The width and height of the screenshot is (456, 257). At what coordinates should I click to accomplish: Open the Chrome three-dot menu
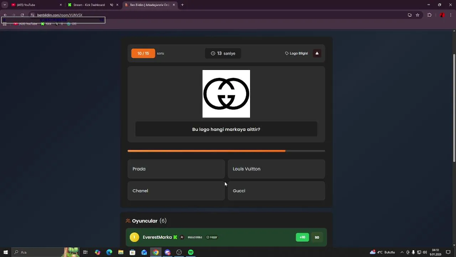(x=451, y=15)
